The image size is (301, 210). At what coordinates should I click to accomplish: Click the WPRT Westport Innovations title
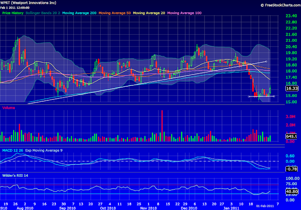[x=28, y=3]
